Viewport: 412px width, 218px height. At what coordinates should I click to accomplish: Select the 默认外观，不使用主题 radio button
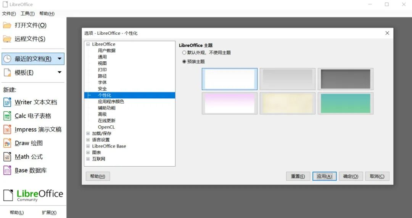point(184,53)
